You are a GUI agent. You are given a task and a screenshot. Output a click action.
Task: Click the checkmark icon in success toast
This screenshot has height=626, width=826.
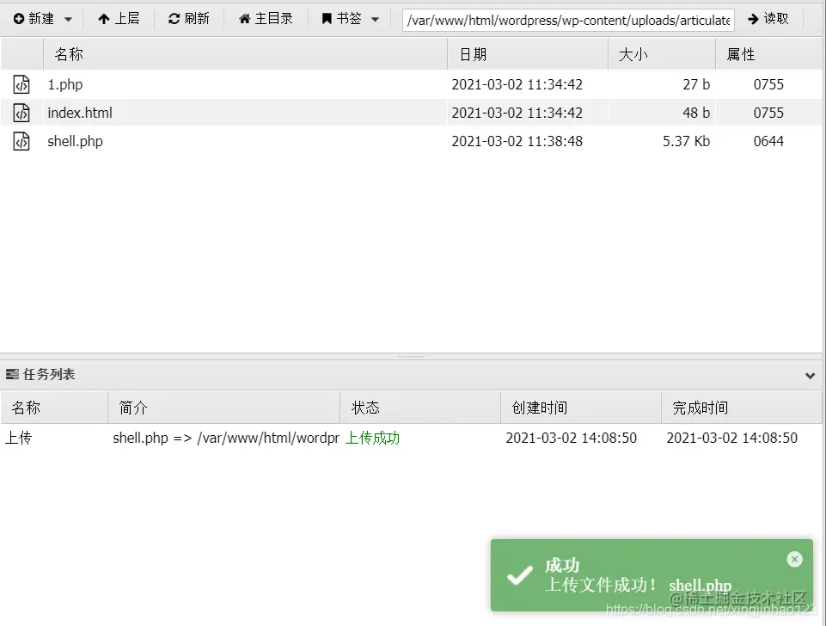click(x=519, y=575)
